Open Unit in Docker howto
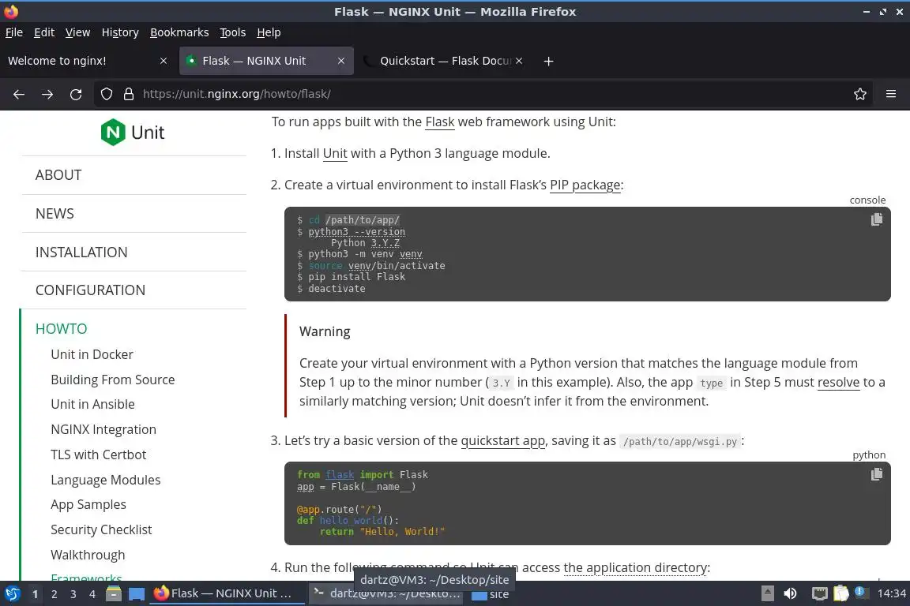 pos(92,354)
